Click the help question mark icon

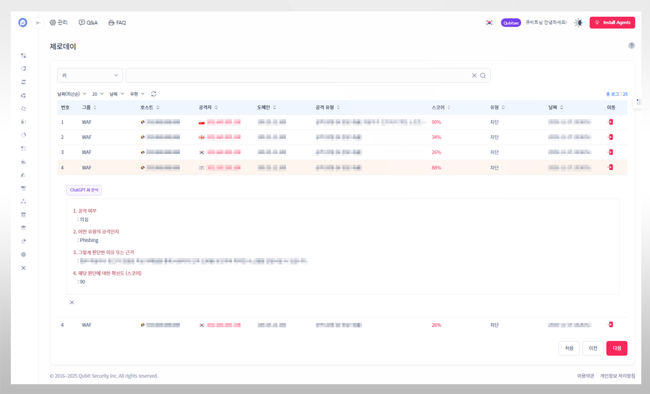pyautogui.click(x=631, y=46)
